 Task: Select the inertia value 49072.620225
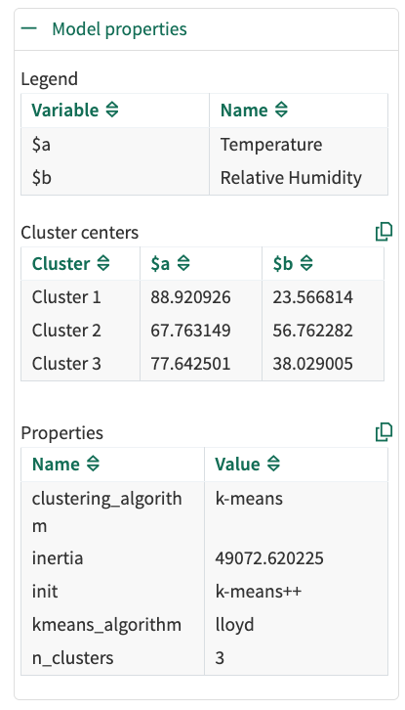269,557
